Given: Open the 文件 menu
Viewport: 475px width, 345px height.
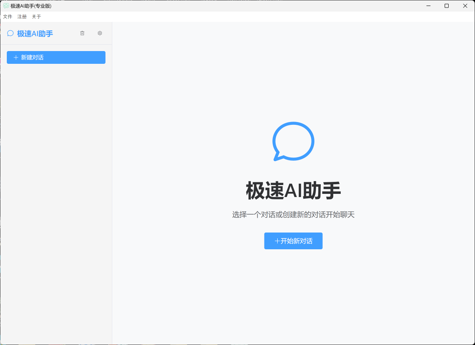Looking at the screenshot, I should click(x=8, y=16).
